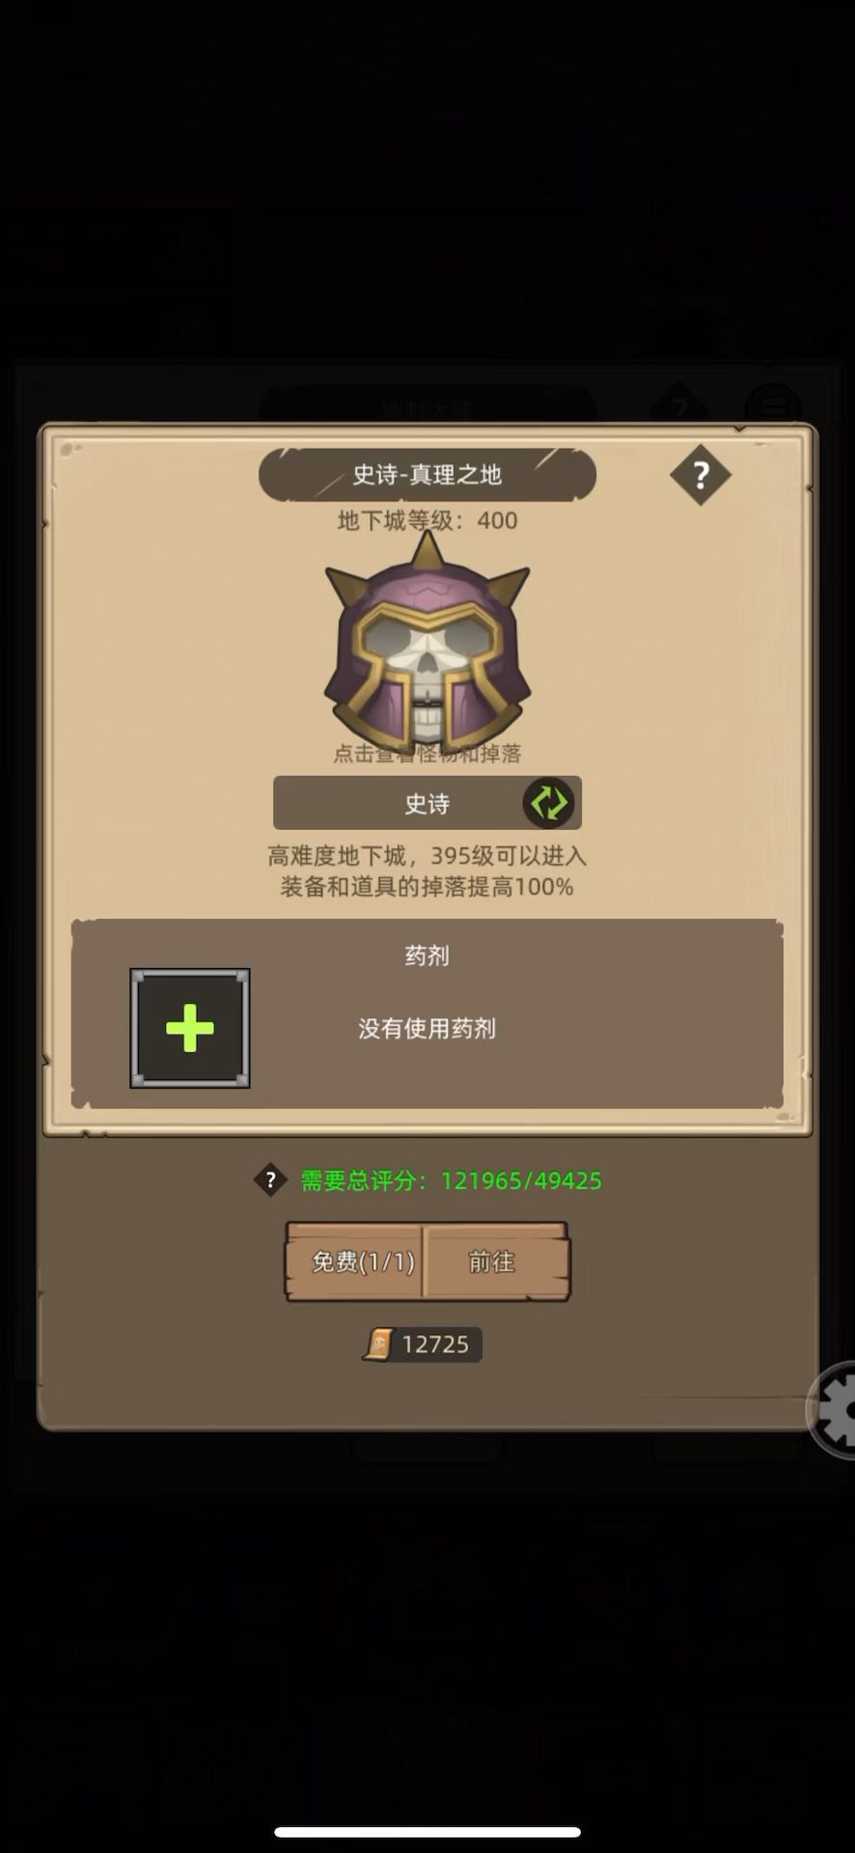
Task: Click the 前往 go button
Action: point(495,1261)
